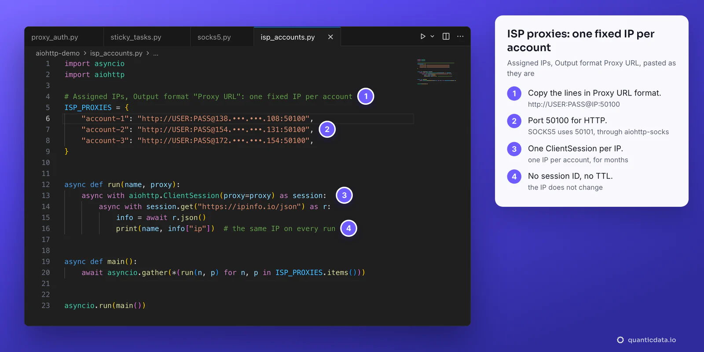Screen dimensions: 704x352
Task: Close the isp_accounts.py tab
Action: (x=330, y=37)
